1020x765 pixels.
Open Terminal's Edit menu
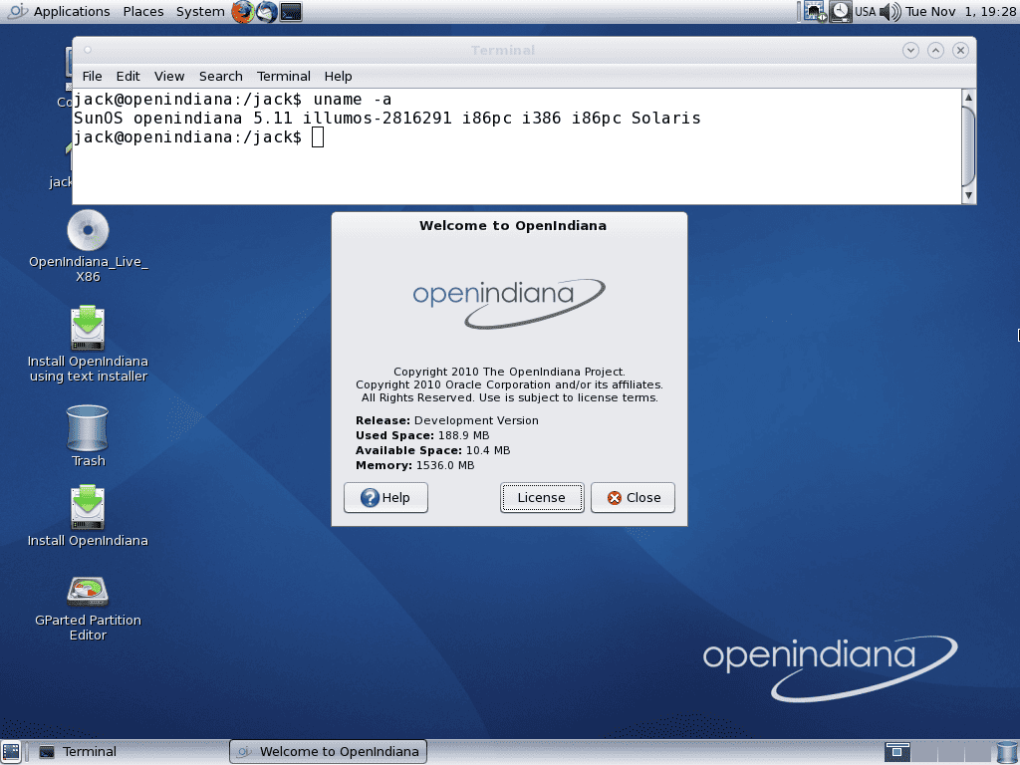pyautogui.click(x=127, y=76)
